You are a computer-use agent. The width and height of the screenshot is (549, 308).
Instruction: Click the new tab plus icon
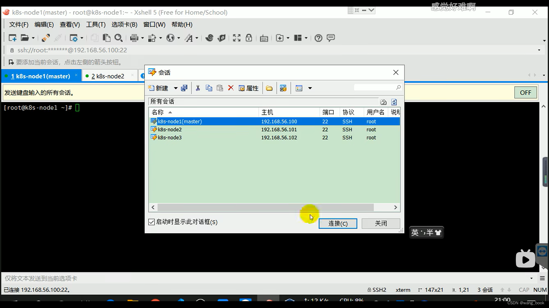pyautogui.click(x=280, y=38)
